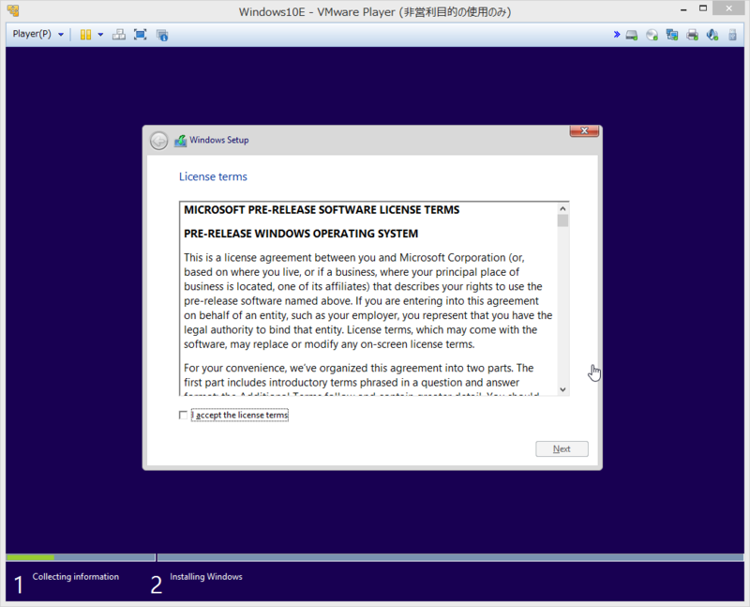Click the hard disk device icon
The image size is (750, 607).
[x=632, y=35]
